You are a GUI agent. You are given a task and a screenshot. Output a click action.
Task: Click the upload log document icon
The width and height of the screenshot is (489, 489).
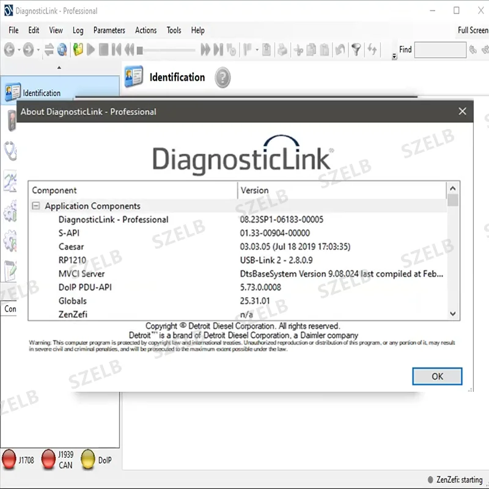267,50
